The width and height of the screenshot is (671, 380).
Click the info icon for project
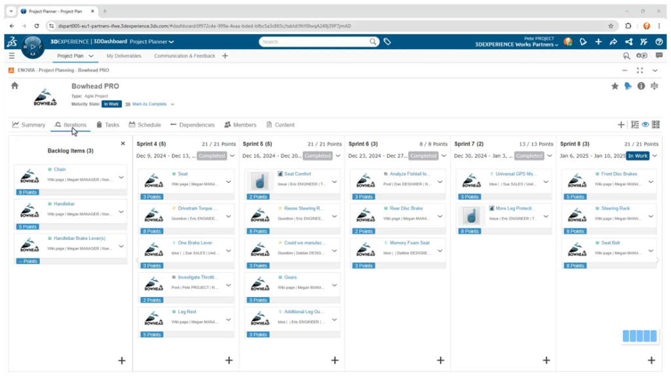click(641, 86)
